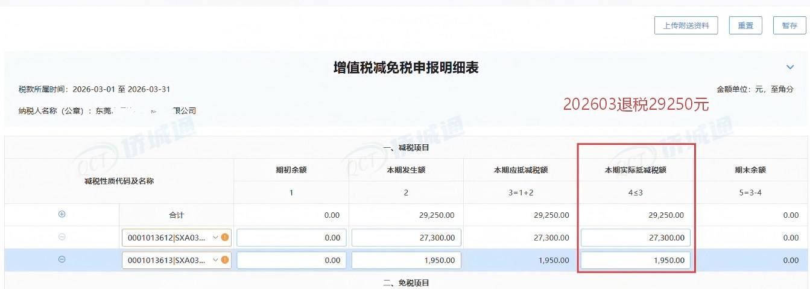Click the 本期应抵减税额 column header
This screenshot has width=810, height=289.
[x=521, y=170]
